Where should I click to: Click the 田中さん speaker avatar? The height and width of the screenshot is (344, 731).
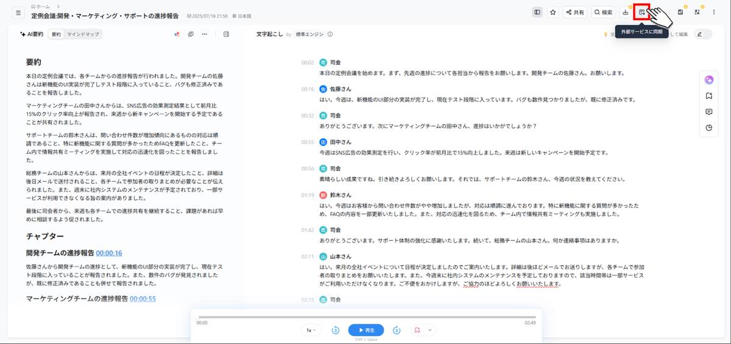click(323, 142)
